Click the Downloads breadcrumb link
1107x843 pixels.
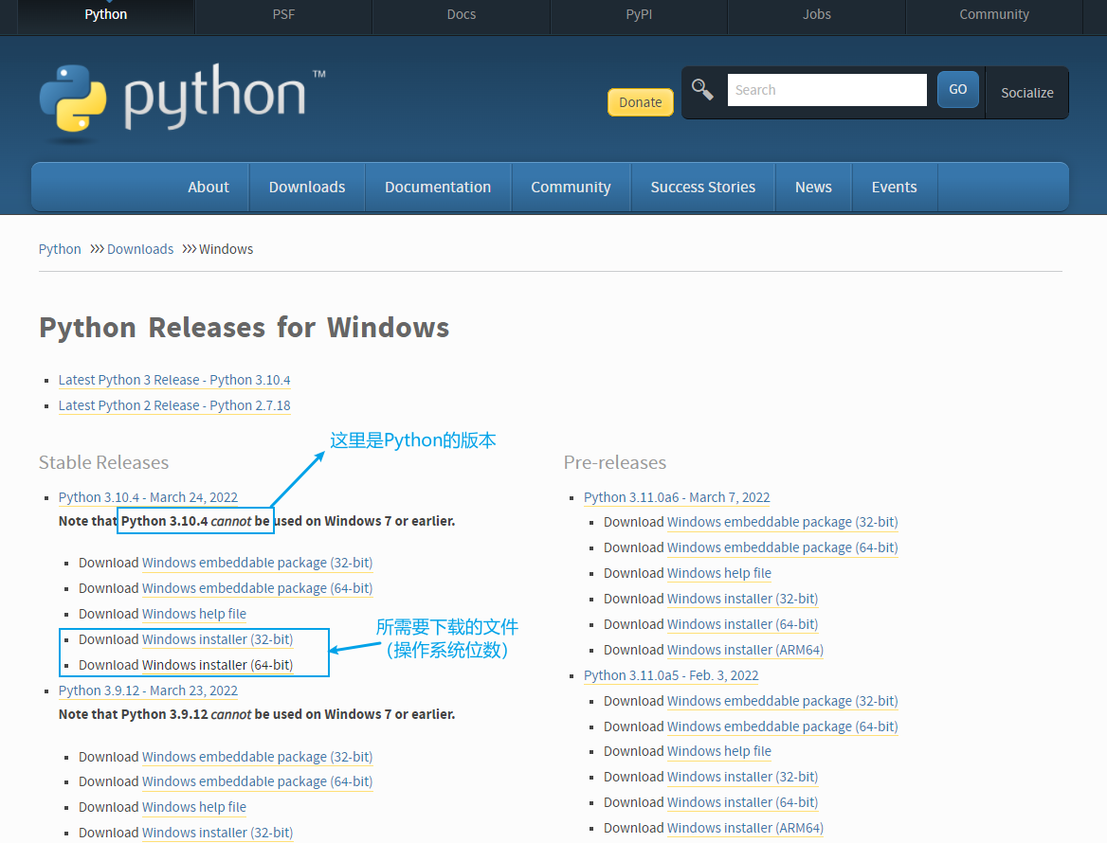139,249
